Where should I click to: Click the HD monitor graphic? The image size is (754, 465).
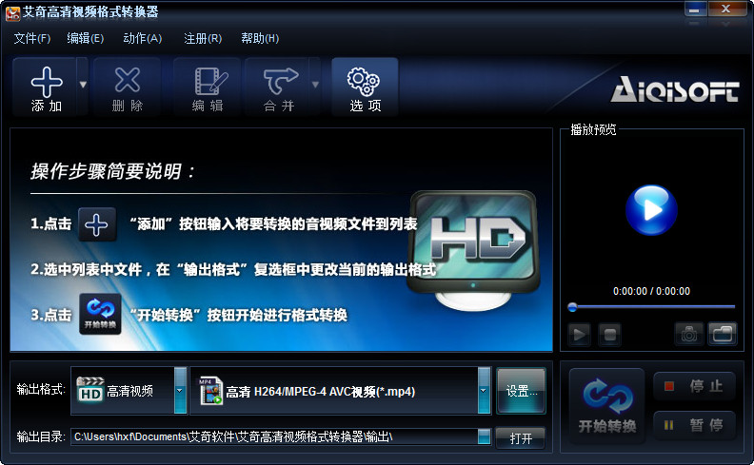click(474, 250)
